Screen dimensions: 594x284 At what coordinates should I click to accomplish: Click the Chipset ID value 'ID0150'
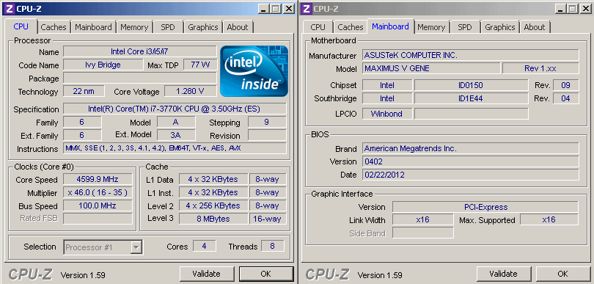471,85
